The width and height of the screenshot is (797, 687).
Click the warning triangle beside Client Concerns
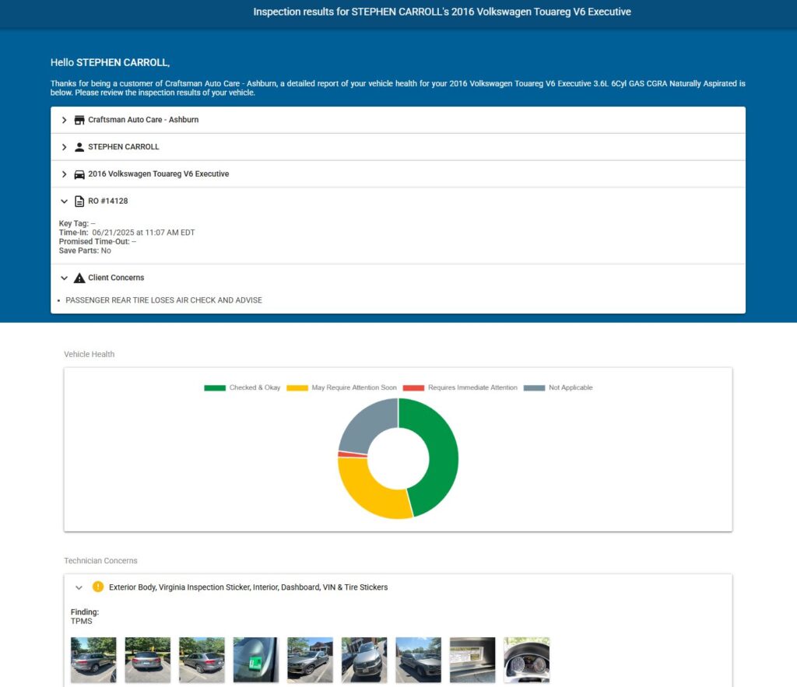pyautogui.click(x=79, y=278)
